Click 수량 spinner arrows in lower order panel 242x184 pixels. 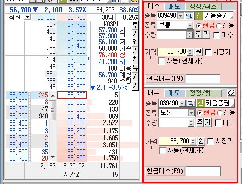click(x=191, y=122)
